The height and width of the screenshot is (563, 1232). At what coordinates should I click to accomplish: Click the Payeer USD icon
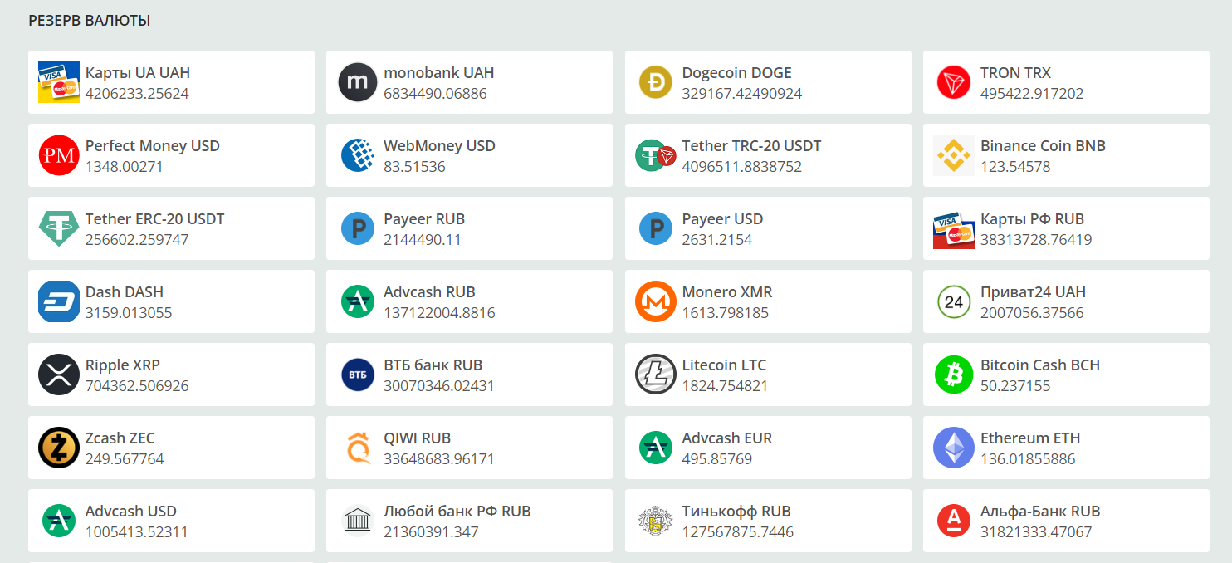656,228
